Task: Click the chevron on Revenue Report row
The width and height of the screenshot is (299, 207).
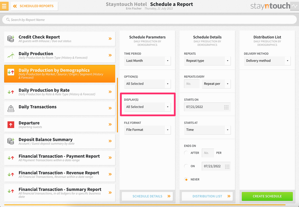Action: pos(110,174)
